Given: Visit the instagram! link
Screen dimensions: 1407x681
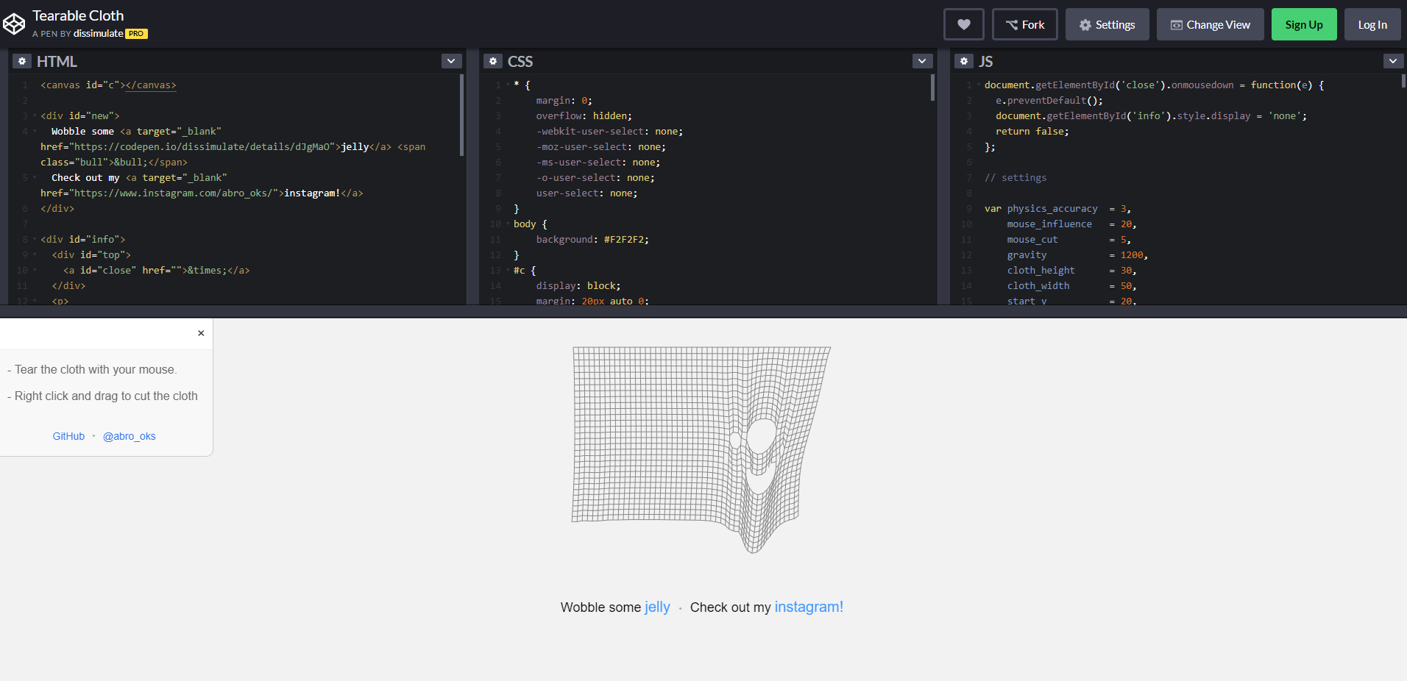Looking at the screenshot, I should point(809,607).
